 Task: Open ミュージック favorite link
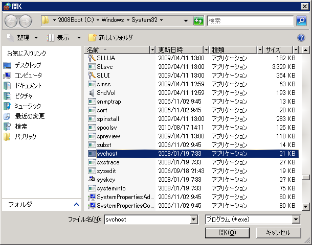28,106
